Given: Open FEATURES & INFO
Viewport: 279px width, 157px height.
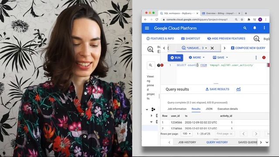Looking at the screenshot, I should tap(160, 38).
